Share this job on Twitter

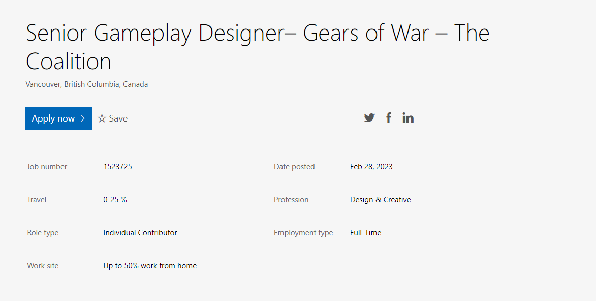(369, 118)
